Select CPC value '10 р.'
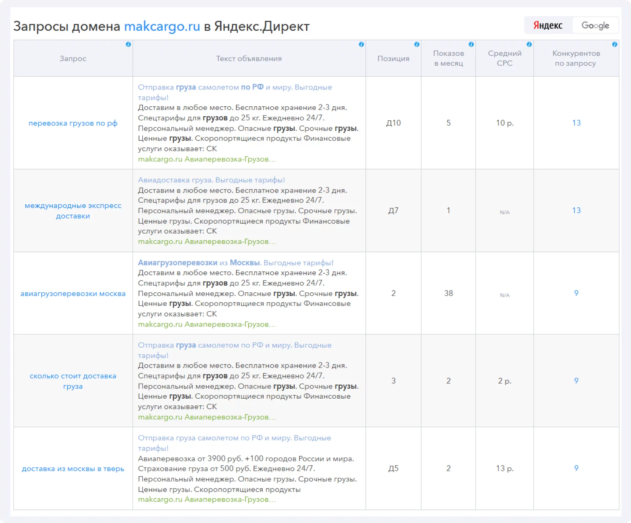The image size is (631, 523). [x=504, y=123]
